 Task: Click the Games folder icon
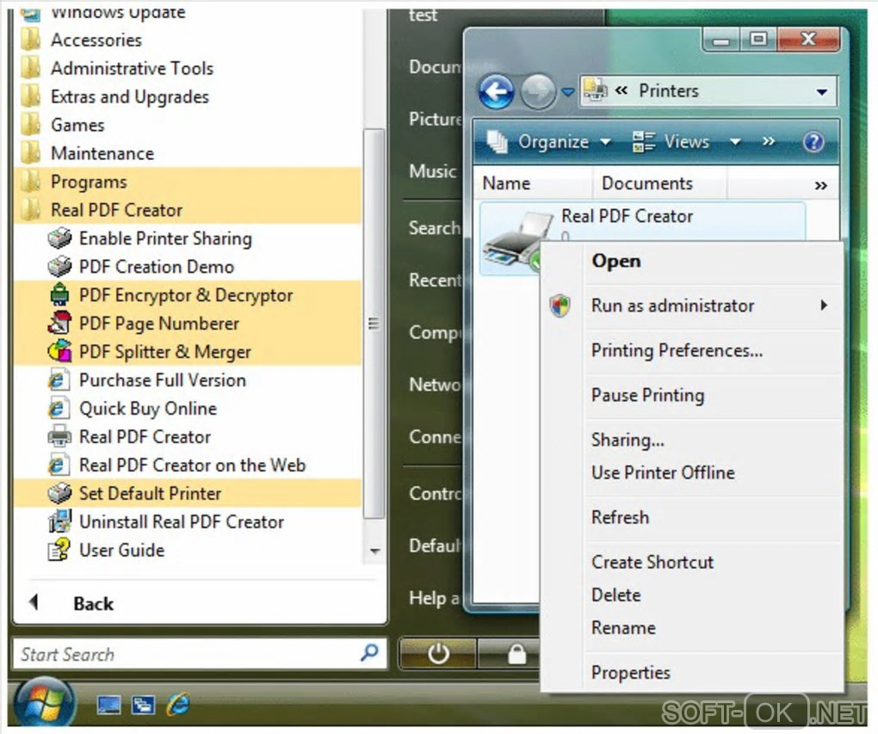pyautogui.click(x=30, y=125)
